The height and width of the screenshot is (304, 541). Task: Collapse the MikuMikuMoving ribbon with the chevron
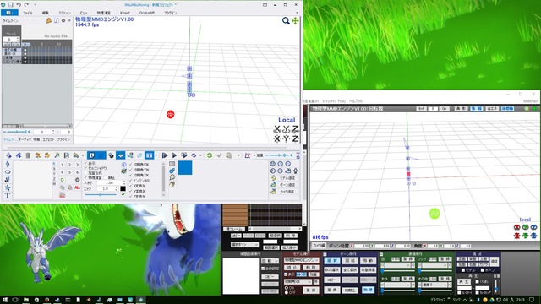pyautogui.click(x=297, y=13)
